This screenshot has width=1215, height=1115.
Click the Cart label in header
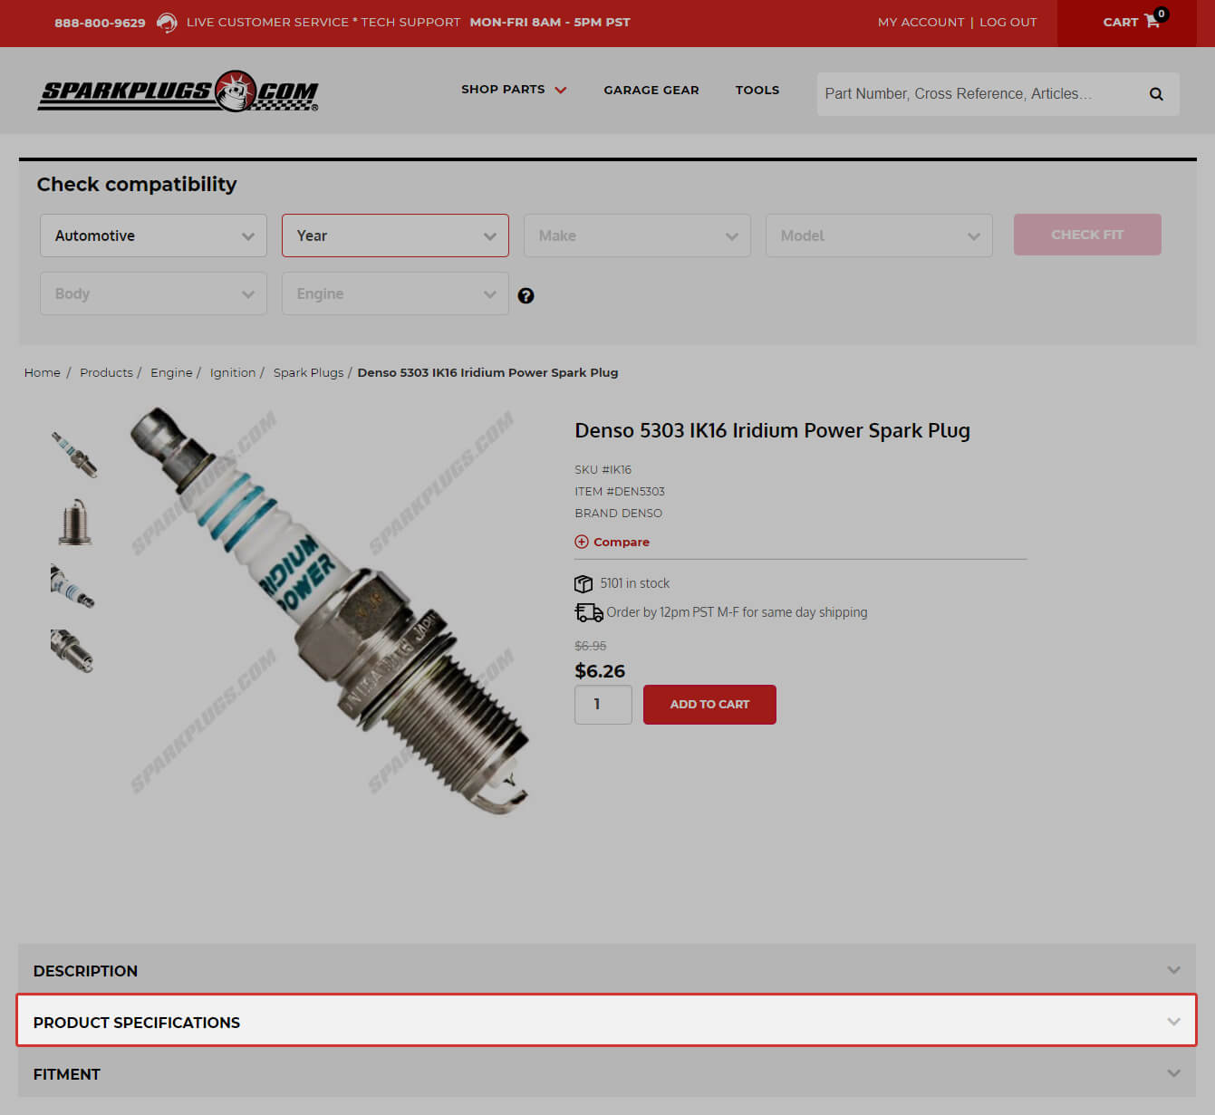1121,22
